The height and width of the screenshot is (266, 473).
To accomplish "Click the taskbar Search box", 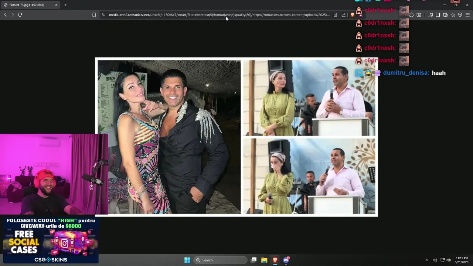I will tap(220, 260).
